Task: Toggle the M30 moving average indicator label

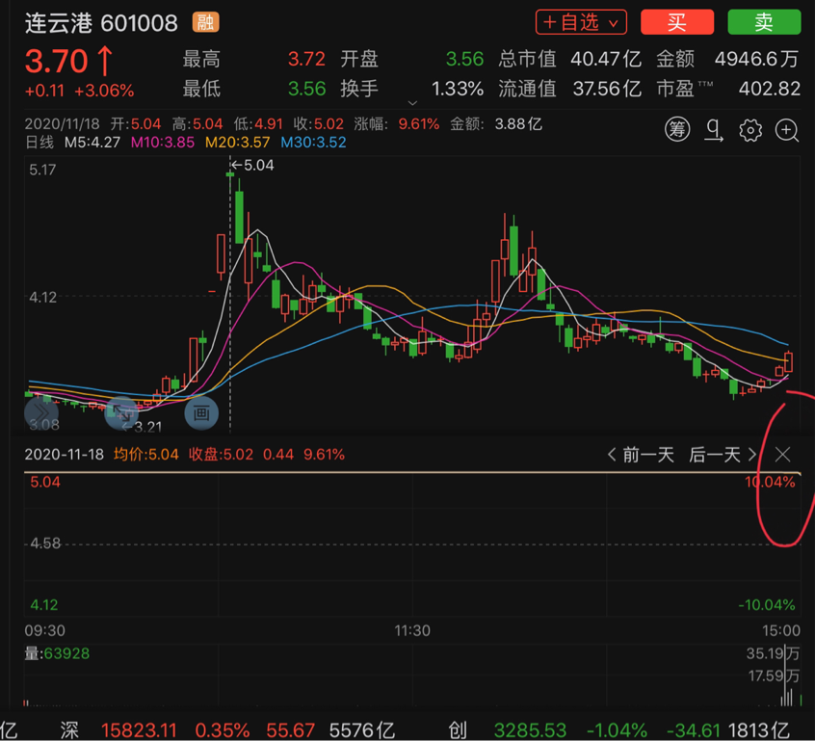Action: click(312, 143)
